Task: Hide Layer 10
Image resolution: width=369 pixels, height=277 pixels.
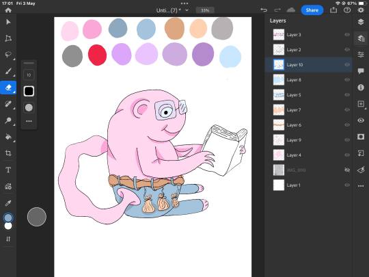Action: (347, 65)
